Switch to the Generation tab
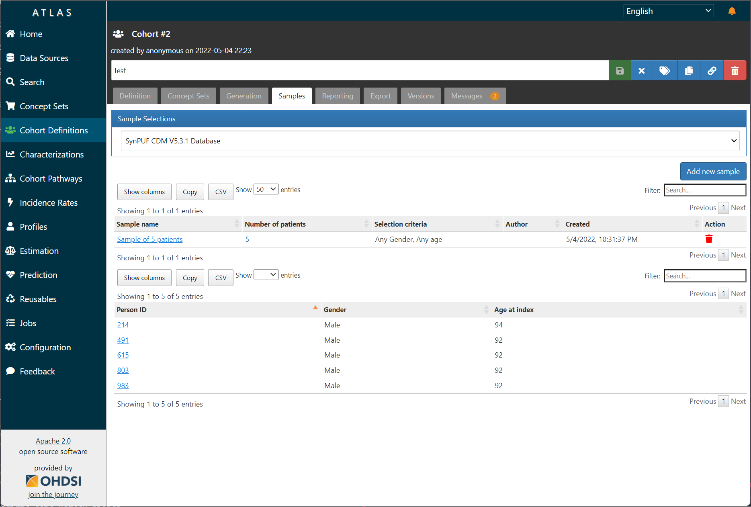The width and height of the screenshot is (751, 507). point(244,96)
